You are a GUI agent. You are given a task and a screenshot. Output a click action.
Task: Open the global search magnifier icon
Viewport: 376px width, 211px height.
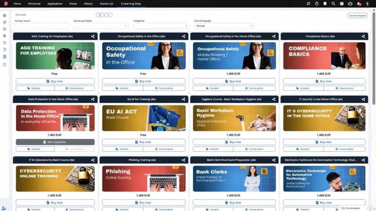333,4
